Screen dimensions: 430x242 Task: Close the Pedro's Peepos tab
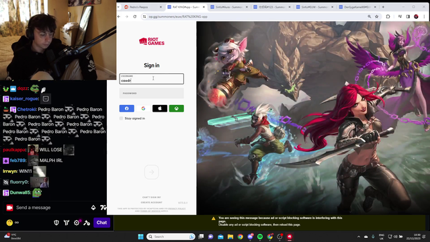pos(161,7)
